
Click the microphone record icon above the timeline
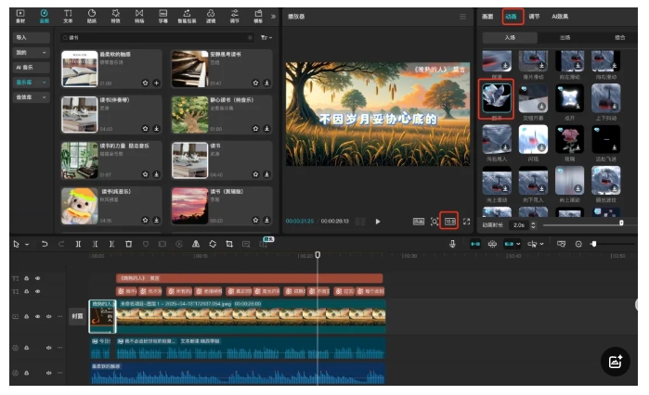pos(453,244)
